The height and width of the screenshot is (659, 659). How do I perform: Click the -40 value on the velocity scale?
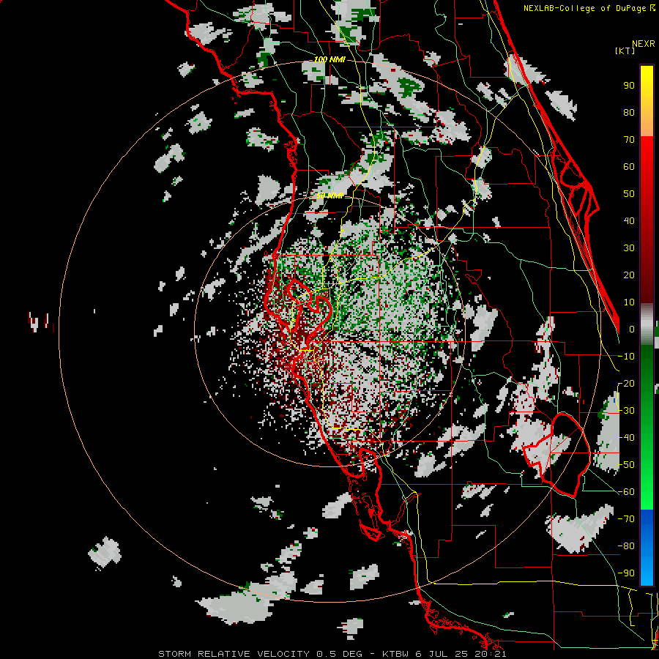(626, 438)
